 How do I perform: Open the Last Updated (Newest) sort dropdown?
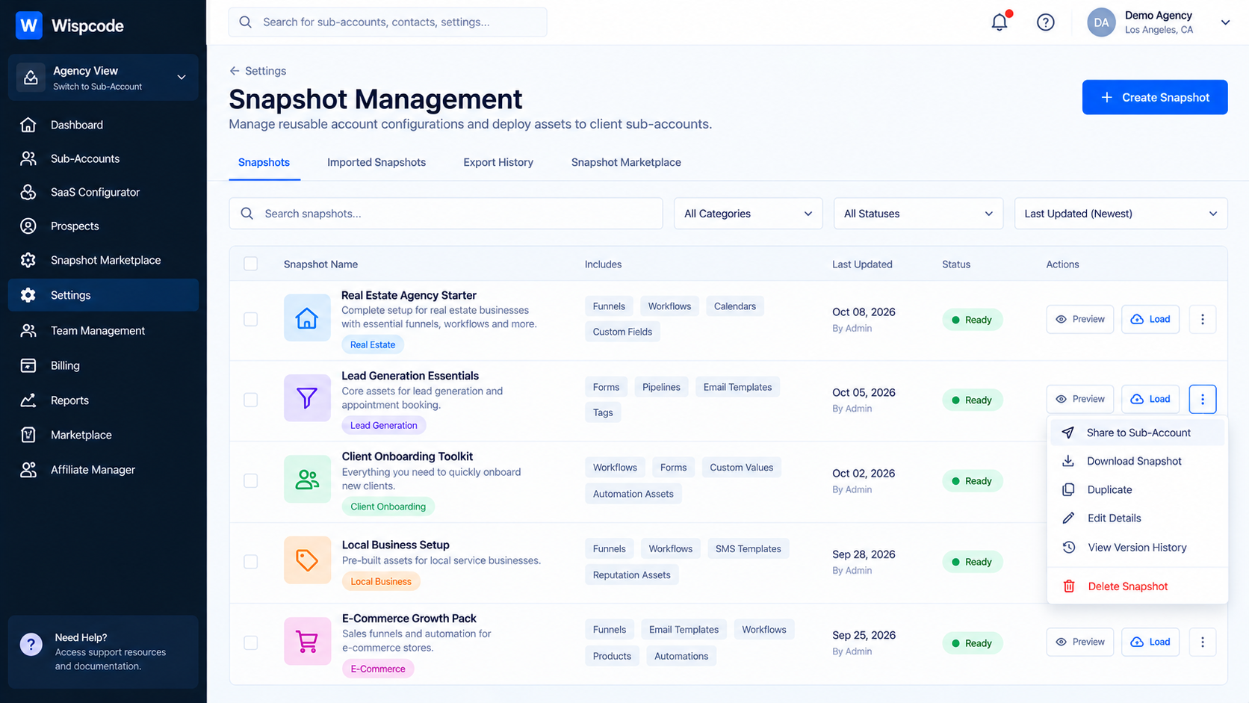coord(1121,214)
